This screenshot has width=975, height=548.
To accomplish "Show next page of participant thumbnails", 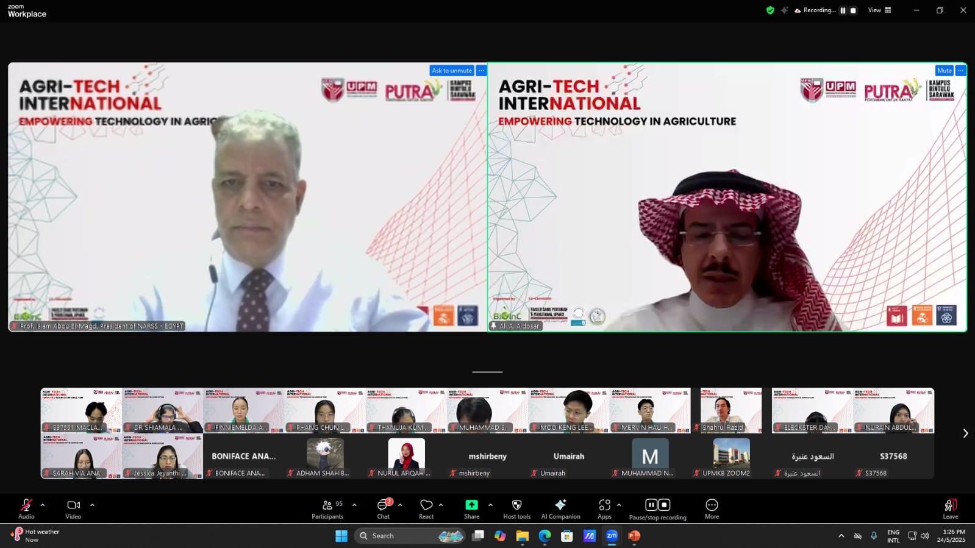I will [965, 433].
